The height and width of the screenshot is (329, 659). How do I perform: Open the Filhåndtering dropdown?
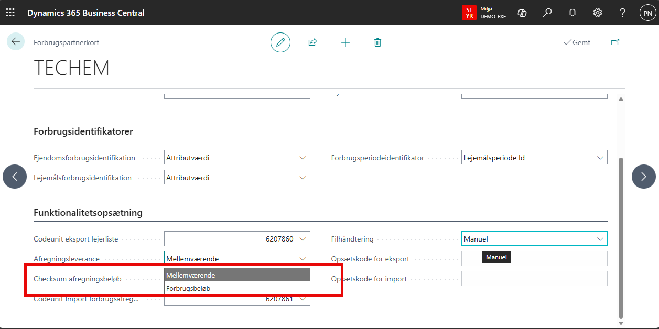coord(600,239)
